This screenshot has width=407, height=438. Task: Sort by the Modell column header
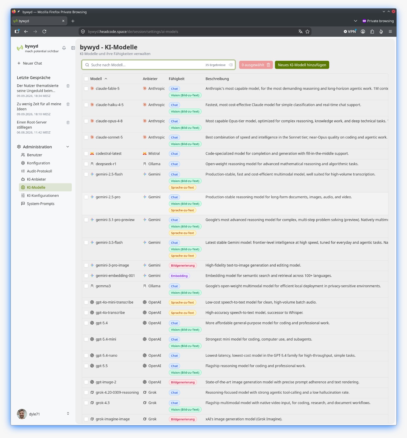[x=99, y=79]
